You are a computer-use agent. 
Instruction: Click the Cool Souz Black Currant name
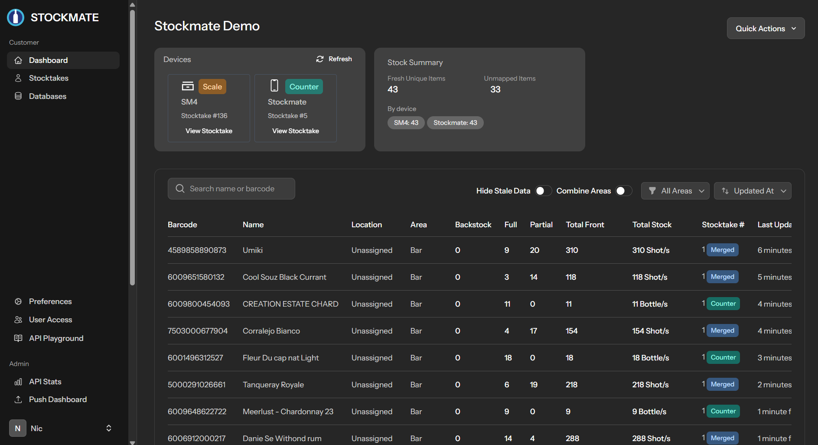[x=284, y=277]
